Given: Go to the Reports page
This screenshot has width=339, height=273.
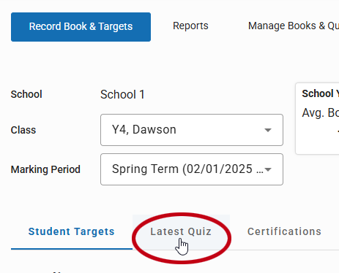Looking at the screenshot, I should [190, 26].
